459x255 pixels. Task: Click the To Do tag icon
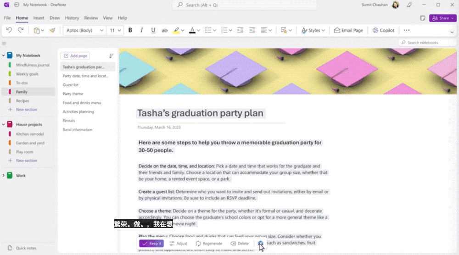[283, 30]
